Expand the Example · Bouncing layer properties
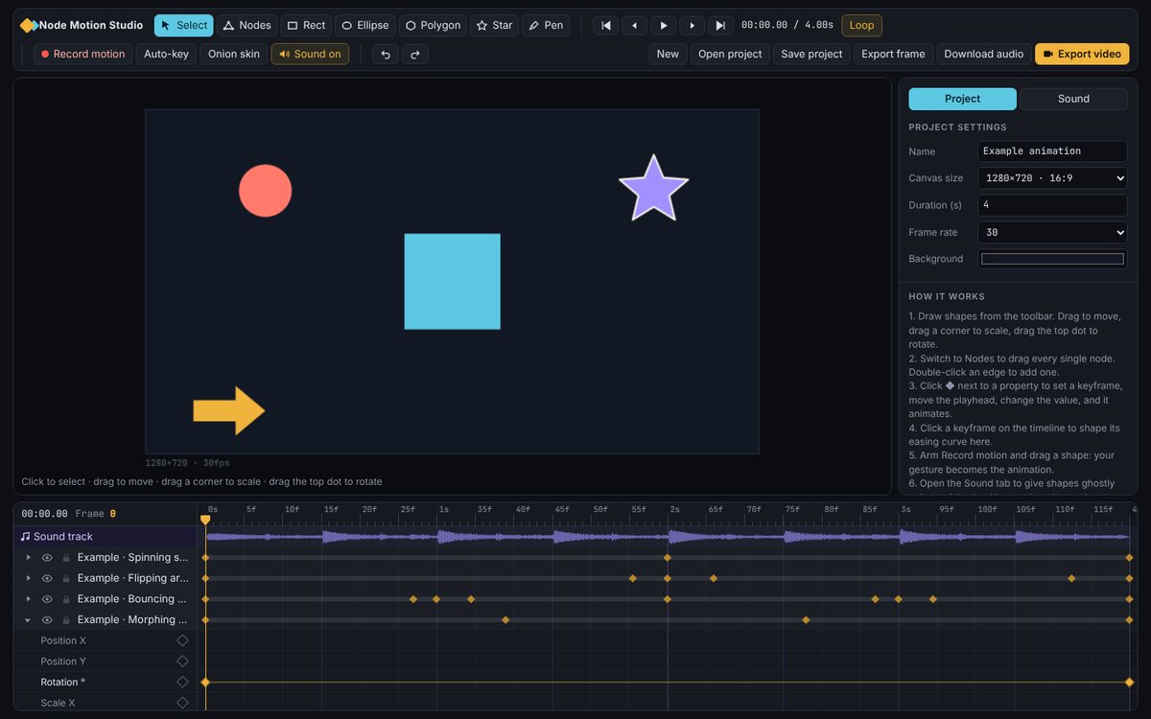This screenshot has height=719, width=1151. point(28,599)
